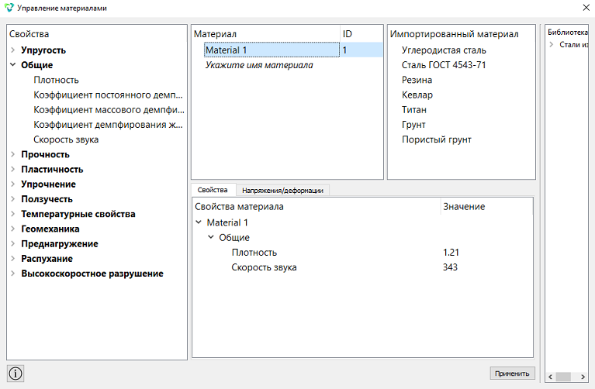The width and height of the screenshot is (595, 389).
Task: Choose Титан from imported materials
Action: [x=414, y=110]
